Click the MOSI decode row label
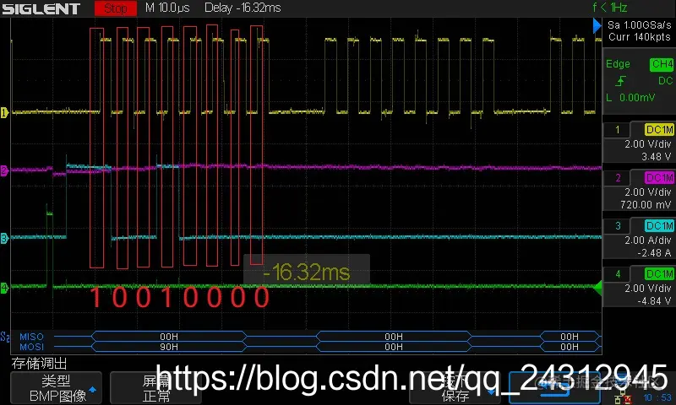This screenshot has height=405, width=676. (31, 347)
